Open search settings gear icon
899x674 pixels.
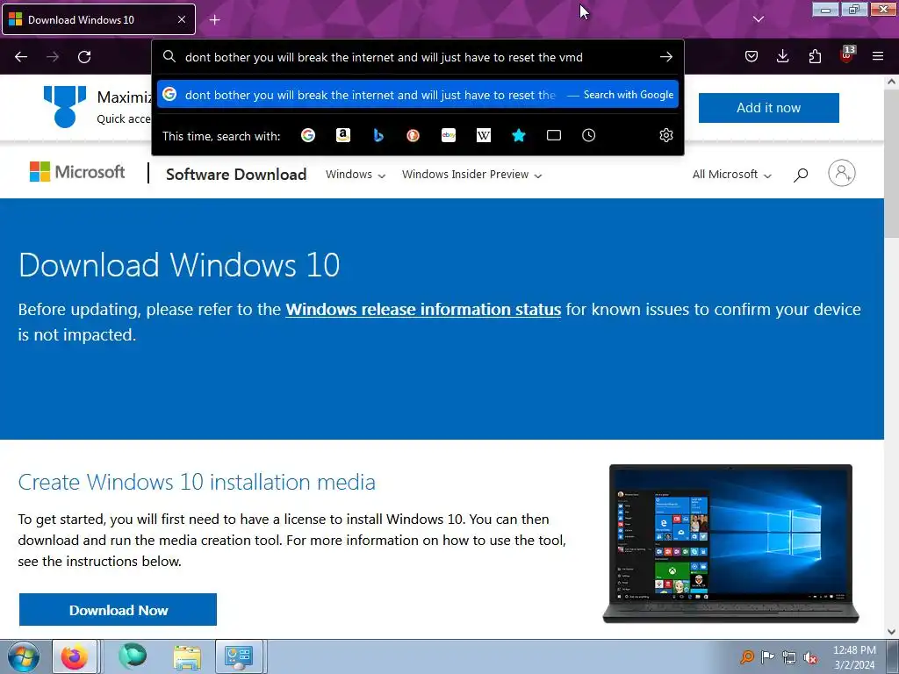coord(665,135)
